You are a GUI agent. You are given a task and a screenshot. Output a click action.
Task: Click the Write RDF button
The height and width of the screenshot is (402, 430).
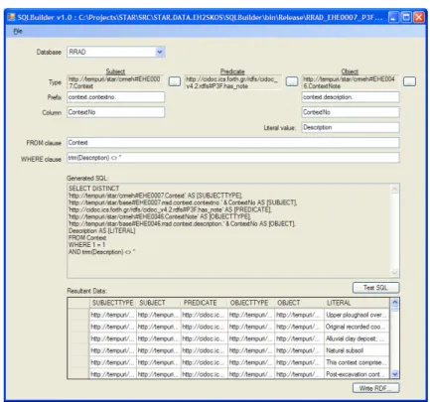click(x=375, y=388)
